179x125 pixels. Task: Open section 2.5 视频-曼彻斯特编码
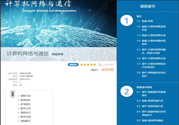[x=150, y=120]
